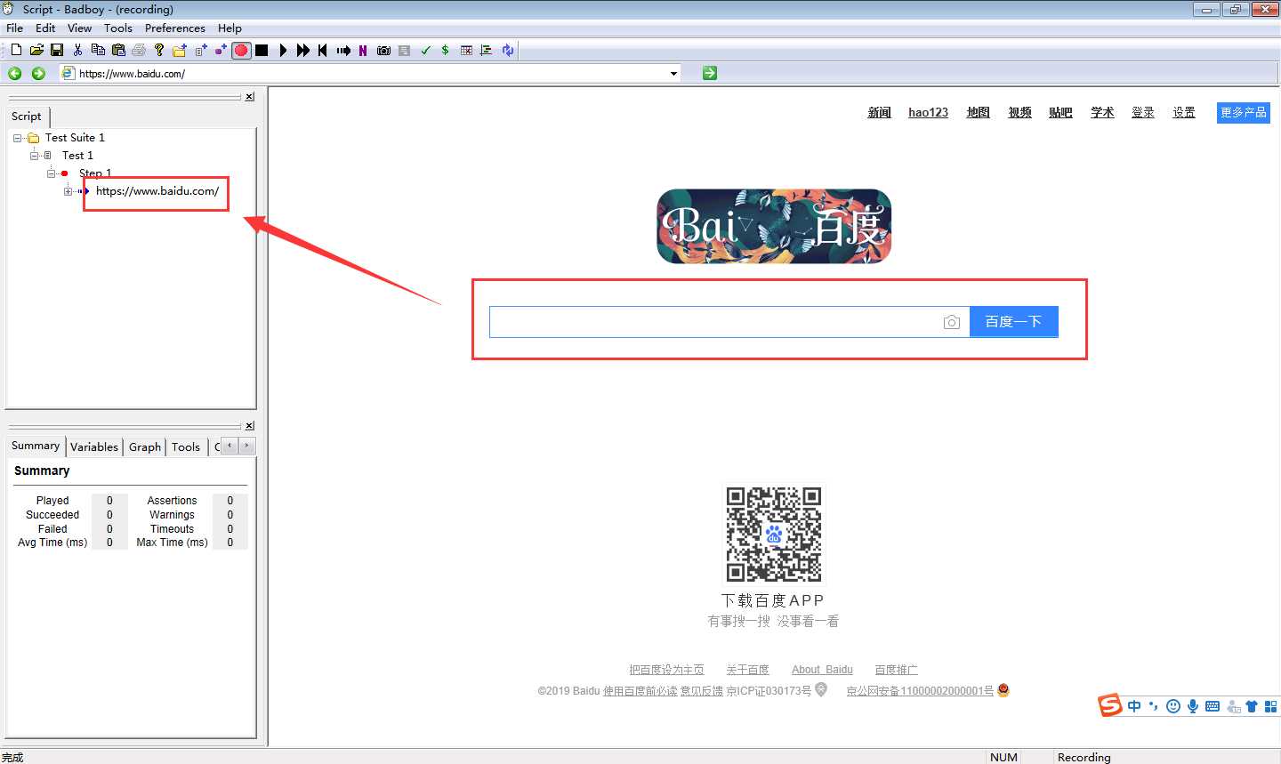The image size is (1281, 764).
Task: Toggle the purple N navigation mode icon
Action: click(363, 51)
